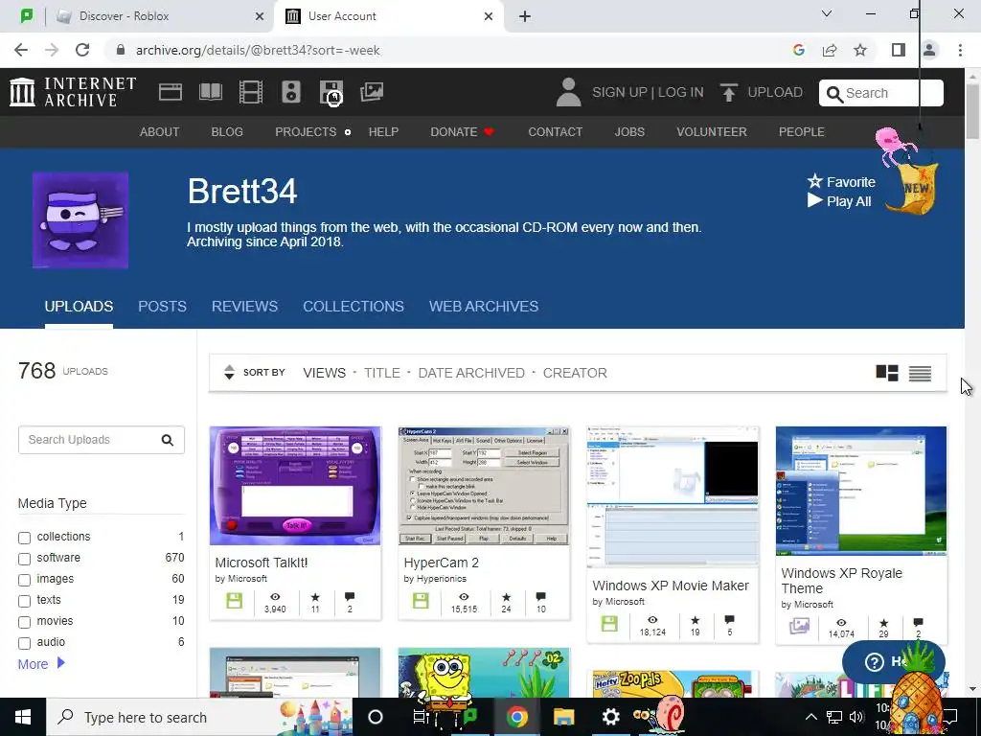This screenshot has width=981, height=736.
Task: Switch to the POSTS tab
Action: tap(162, 306)
